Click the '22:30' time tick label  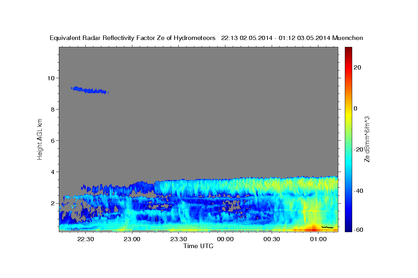(x=85, y=239)
